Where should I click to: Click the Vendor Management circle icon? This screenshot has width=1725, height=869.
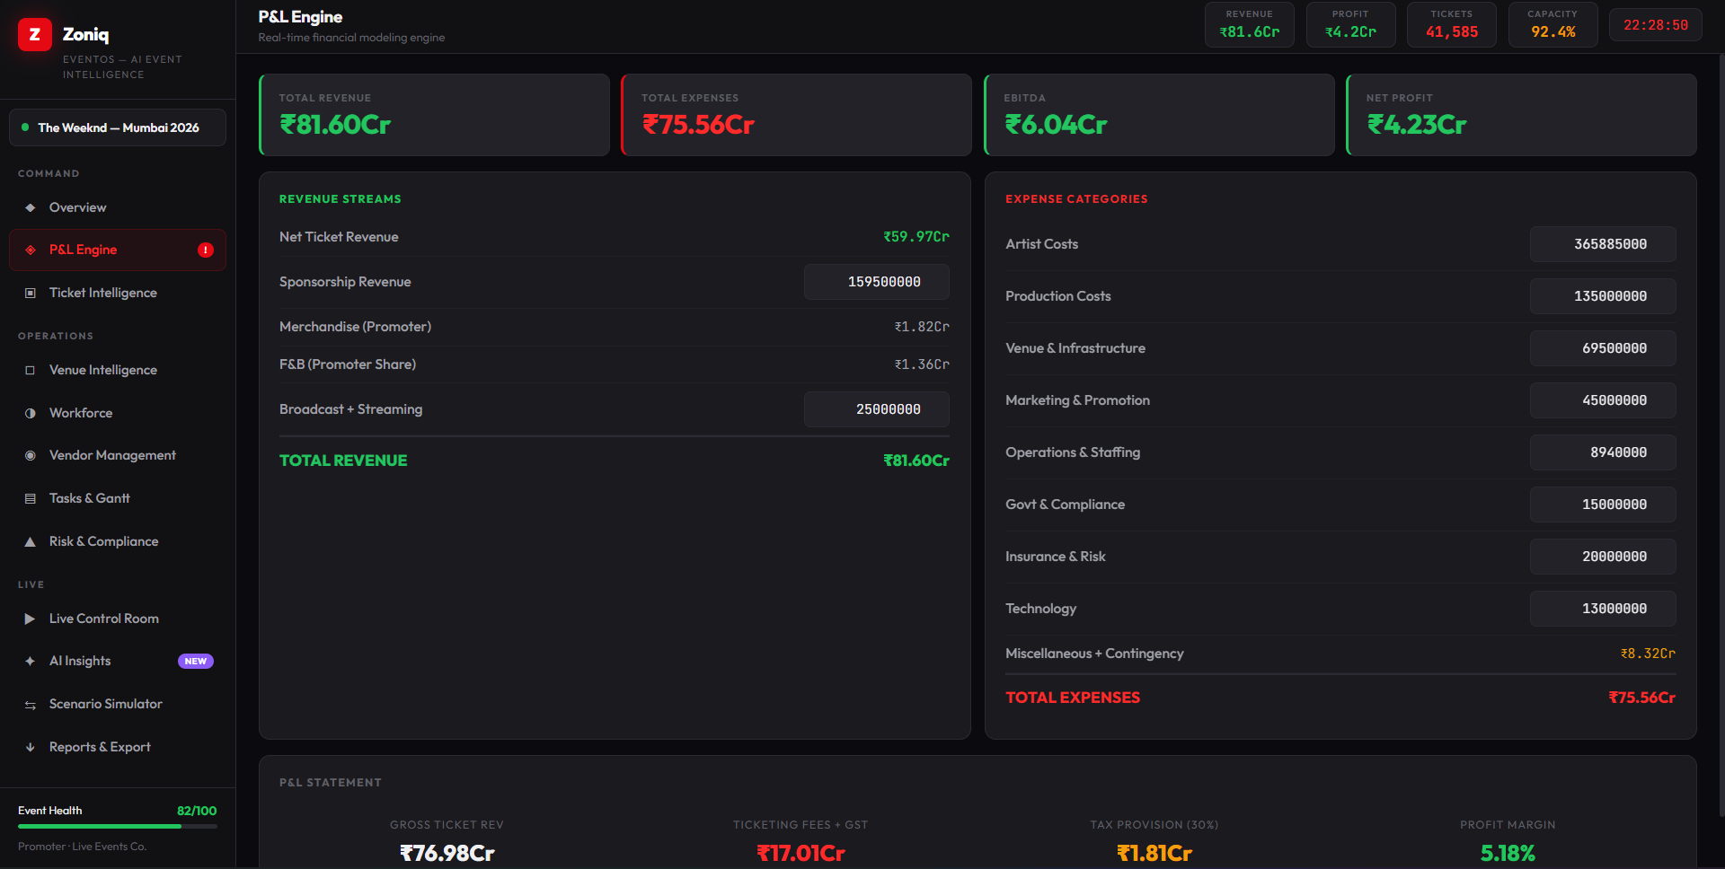[x=31, y=455]
